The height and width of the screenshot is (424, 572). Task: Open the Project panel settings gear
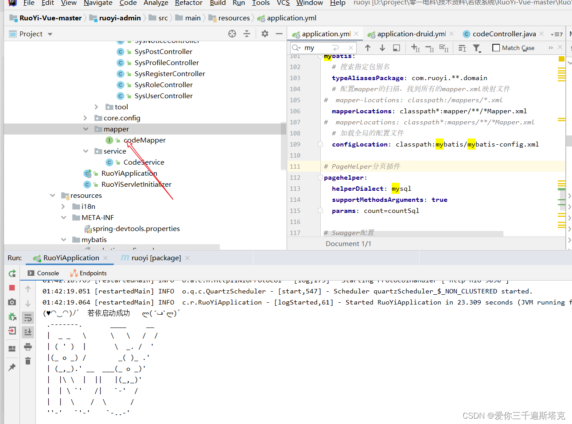tap(265, 34)
